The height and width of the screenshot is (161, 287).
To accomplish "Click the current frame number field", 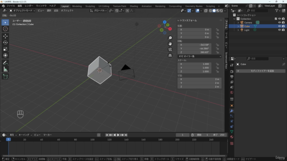I will tap(183, 135).
